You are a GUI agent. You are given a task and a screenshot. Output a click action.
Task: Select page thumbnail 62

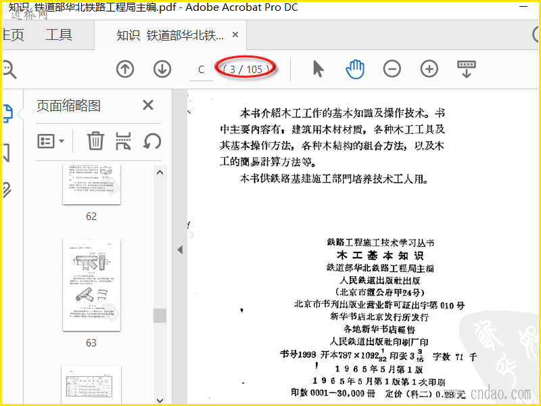tap(91, 185)
